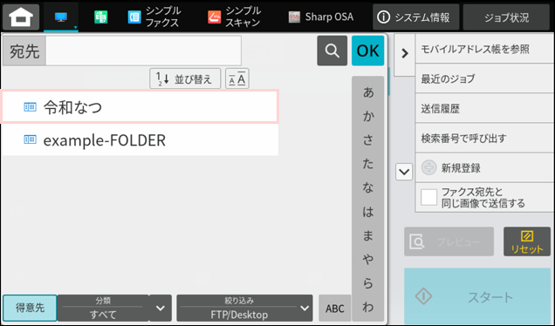The width and height of the screenshot is (555, 326).
Task: Collapse the action panel with the right chevron
Action: point(405,54)
